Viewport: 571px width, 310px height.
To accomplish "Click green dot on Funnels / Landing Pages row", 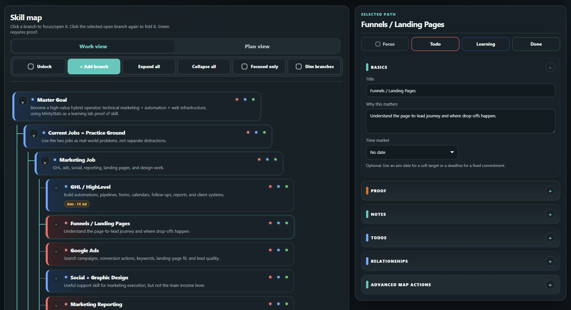I will click(287, 223).
